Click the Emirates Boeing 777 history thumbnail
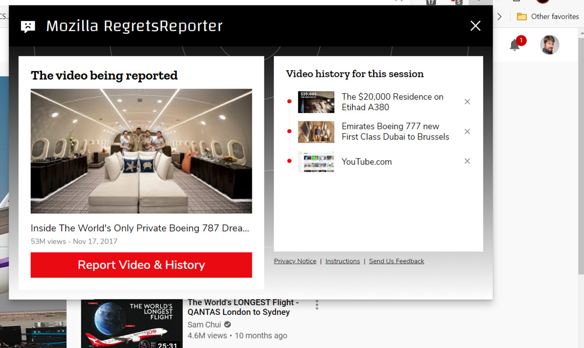 (x=316, y=132)
